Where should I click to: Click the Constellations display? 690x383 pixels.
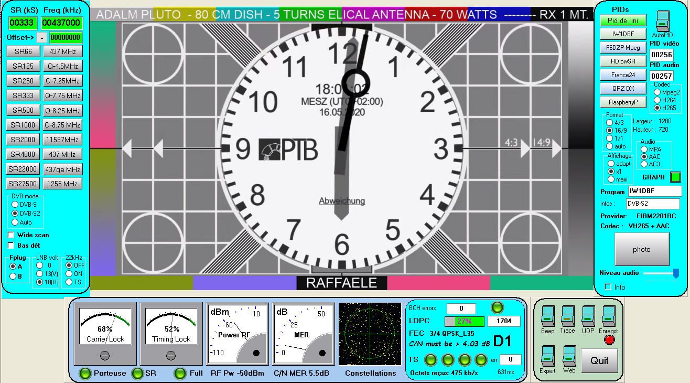click(370, 334)
